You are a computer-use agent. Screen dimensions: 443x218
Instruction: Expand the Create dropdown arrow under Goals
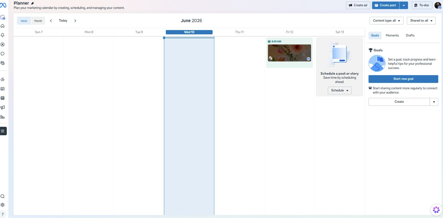click(434, 102)
